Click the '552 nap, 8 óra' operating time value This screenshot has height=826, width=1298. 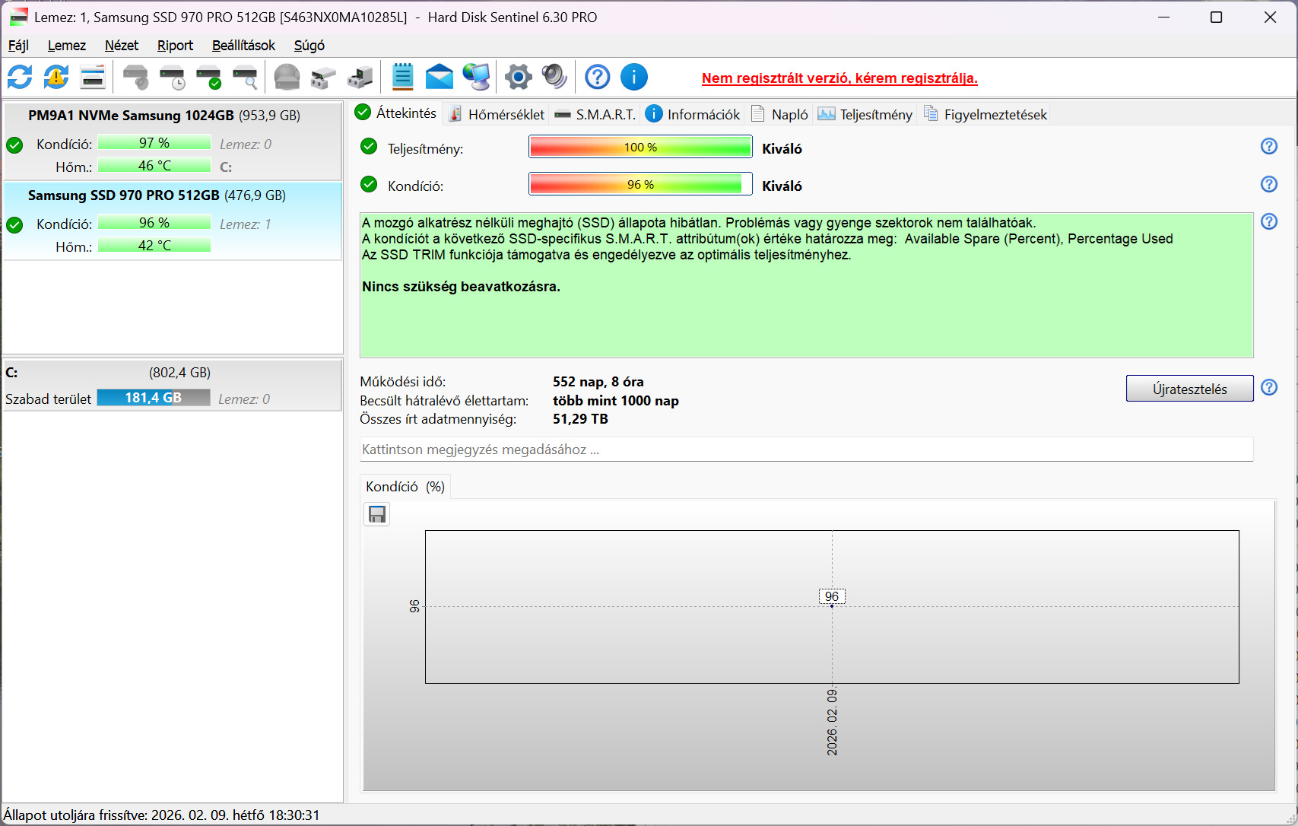pyautogui.click(x=598, y=382)
